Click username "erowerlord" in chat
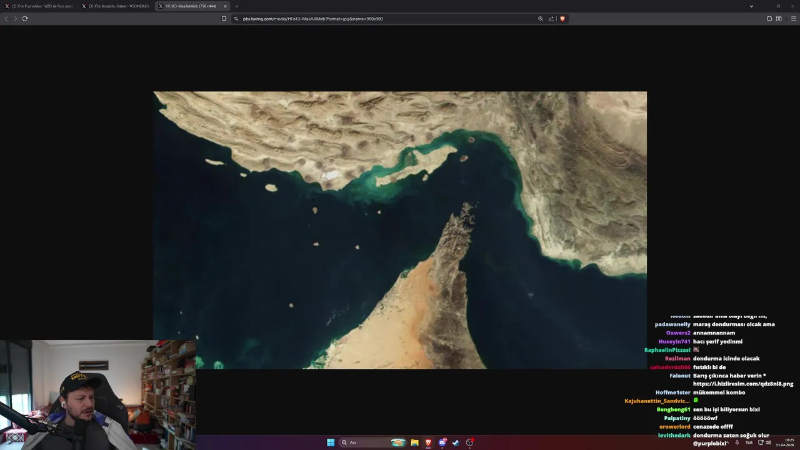Image resolution: width=800 pixels, height=450 pixels. (675, 426)
